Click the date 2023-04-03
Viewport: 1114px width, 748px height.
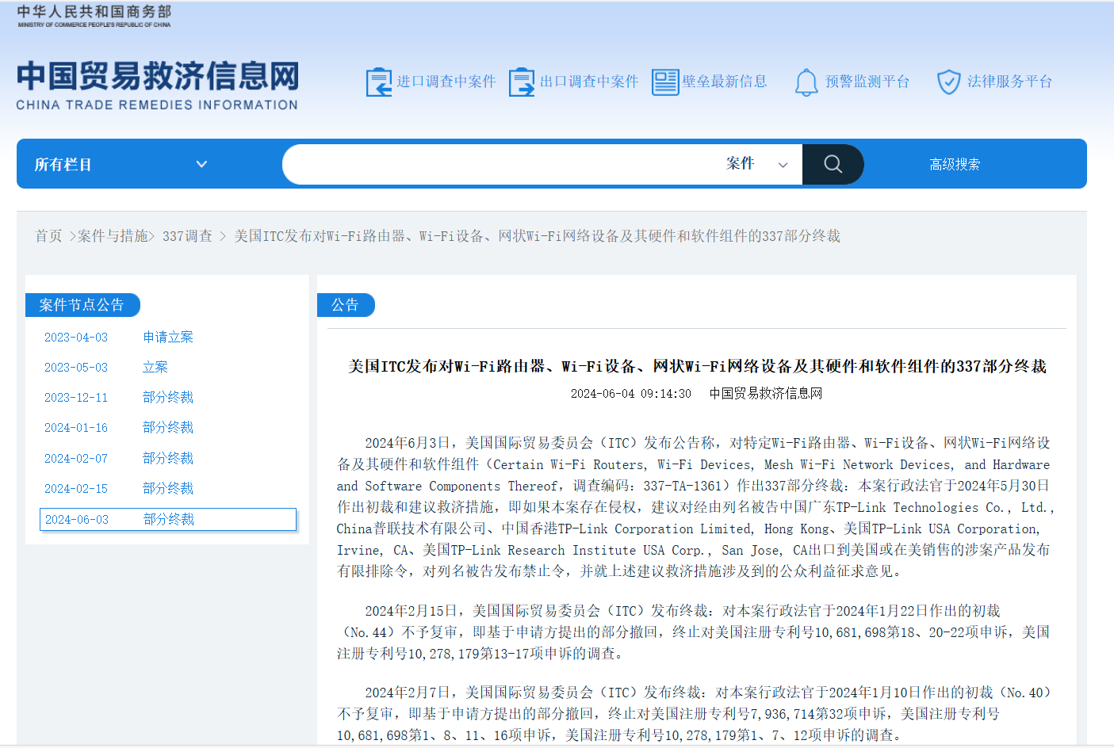tap(76, 338)
